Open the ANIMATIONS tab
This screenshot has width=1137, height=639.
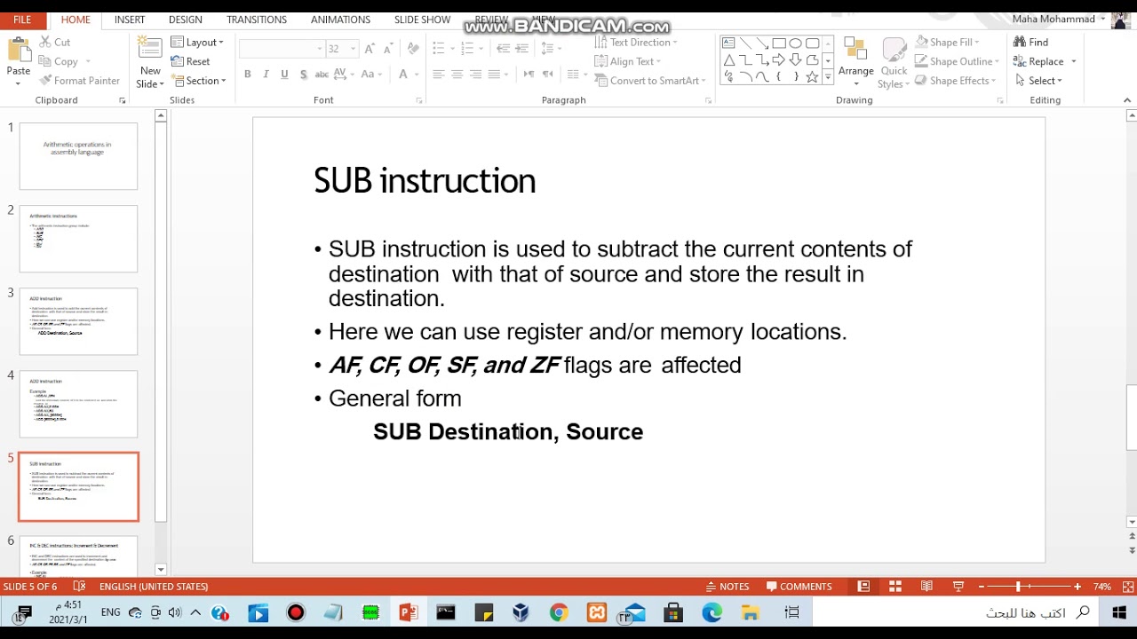click(x=340, y=20)
